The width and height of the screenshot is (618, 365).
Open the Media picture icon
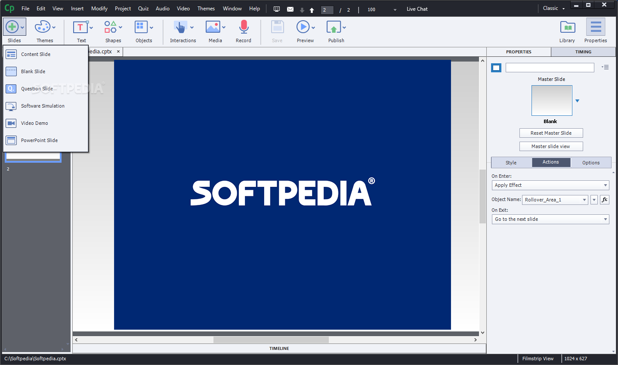[x=213, y=27]
